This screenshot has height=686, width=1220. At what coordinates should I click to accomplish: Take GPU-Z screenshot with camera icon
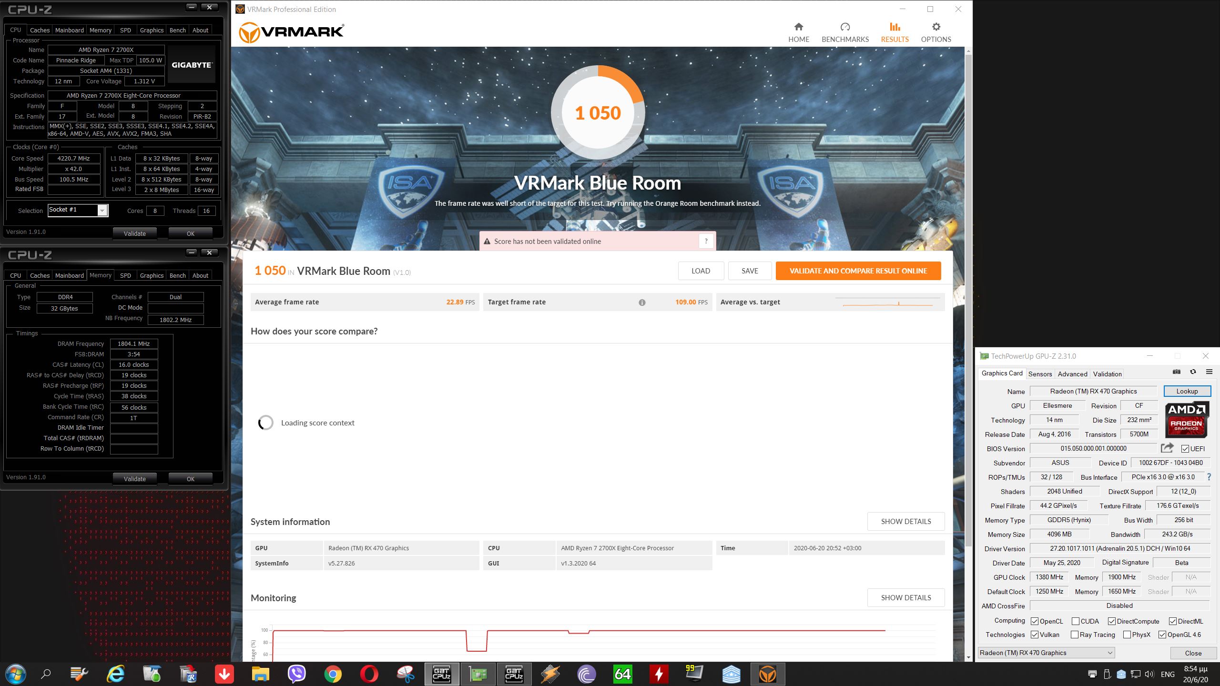[1177, 372]
